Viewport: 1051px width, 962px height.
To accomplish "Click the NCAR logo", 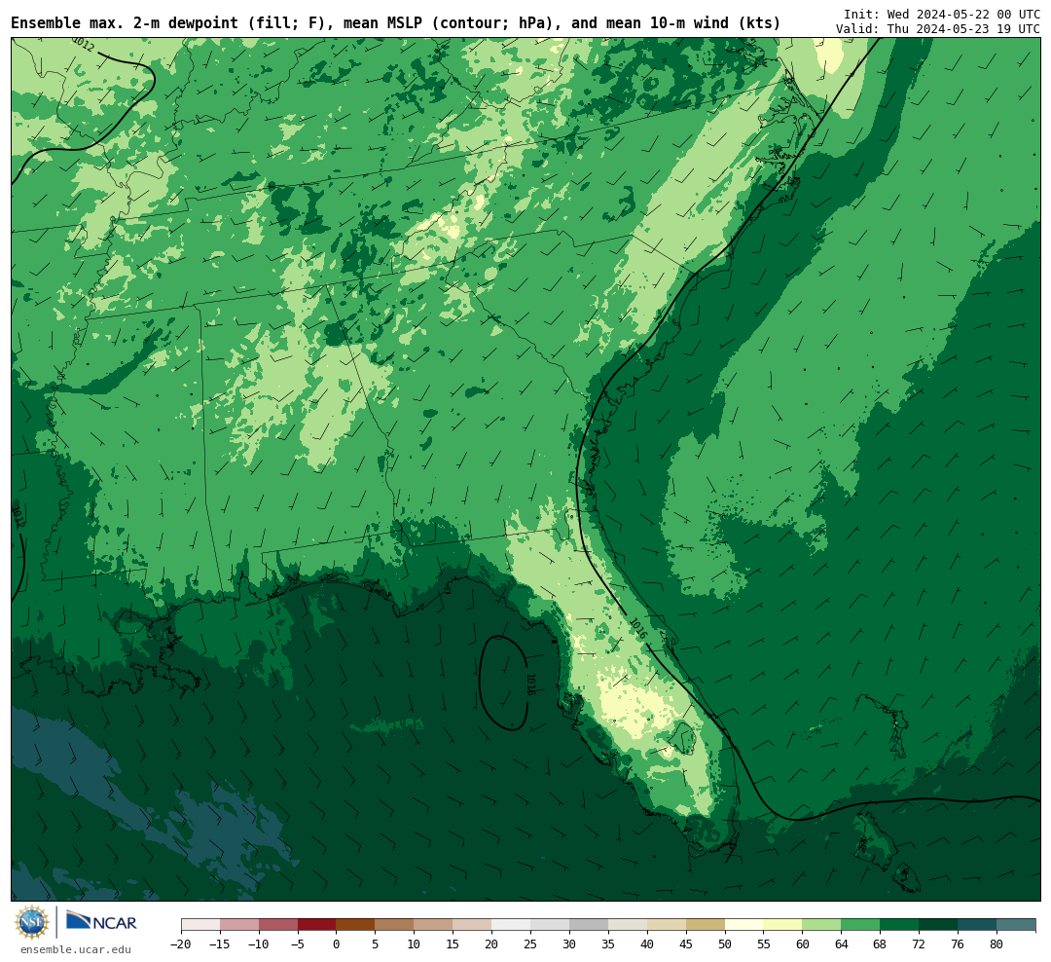I will tap(102, 923).
